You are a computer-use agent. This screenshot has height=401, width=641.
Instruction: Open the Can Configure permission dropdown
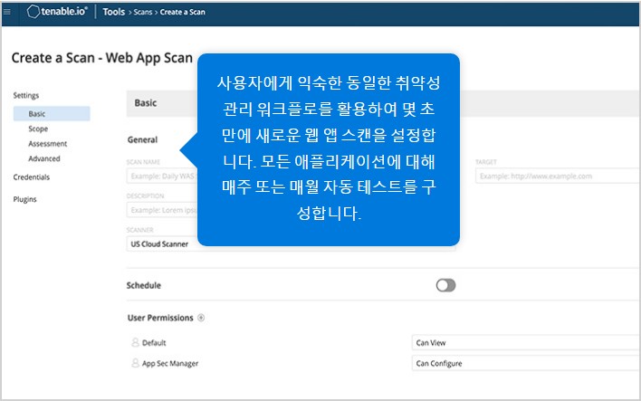pyautogui.click(x=525, y=363)
